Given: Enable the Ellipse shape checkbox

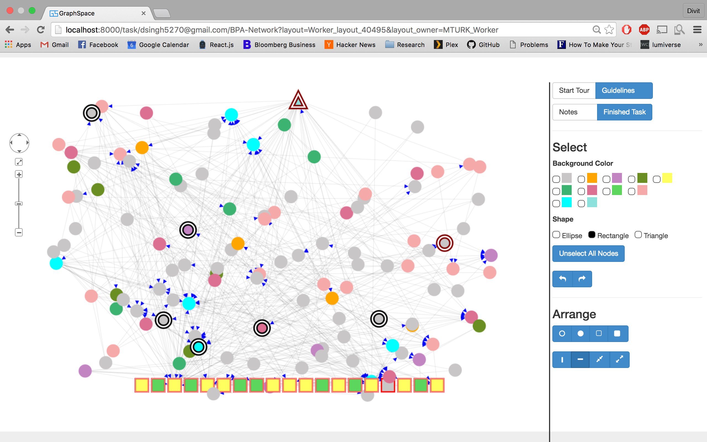Looking at the screenshot, I should coord(556,235).
